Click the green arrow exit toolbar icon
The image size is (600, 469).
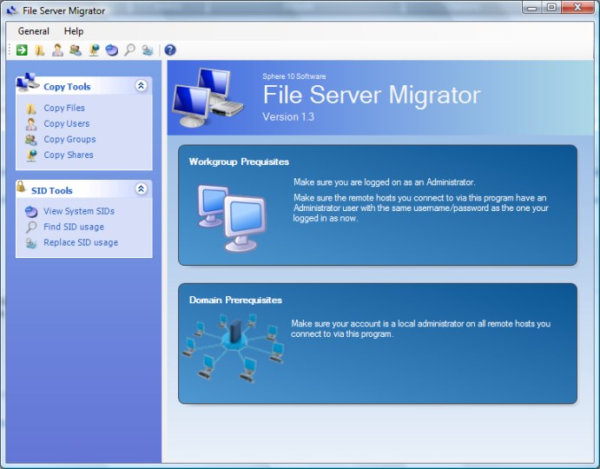[22, 50]
